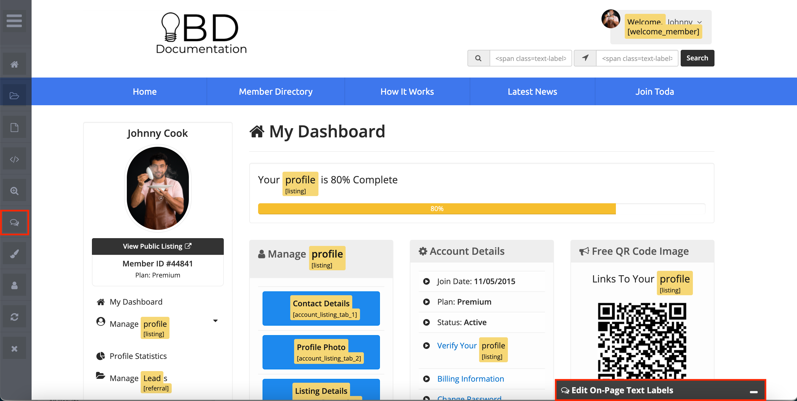This screenshot has height=401, width=797.
Task: Minimize the Edit On-Page Text Labels panel
Action: point(754,392)
